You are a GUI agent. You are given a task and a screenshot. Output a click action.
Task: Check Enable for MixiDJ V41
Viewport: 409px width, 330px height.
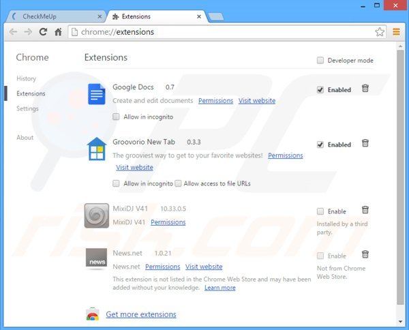coord(320,211)
